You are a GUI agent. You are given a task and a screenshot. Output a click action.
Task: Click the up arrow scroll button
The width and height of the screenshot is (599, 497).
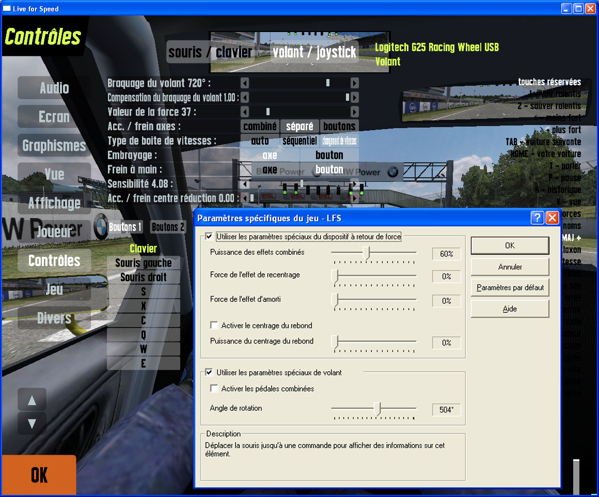(x=32, y=400)
